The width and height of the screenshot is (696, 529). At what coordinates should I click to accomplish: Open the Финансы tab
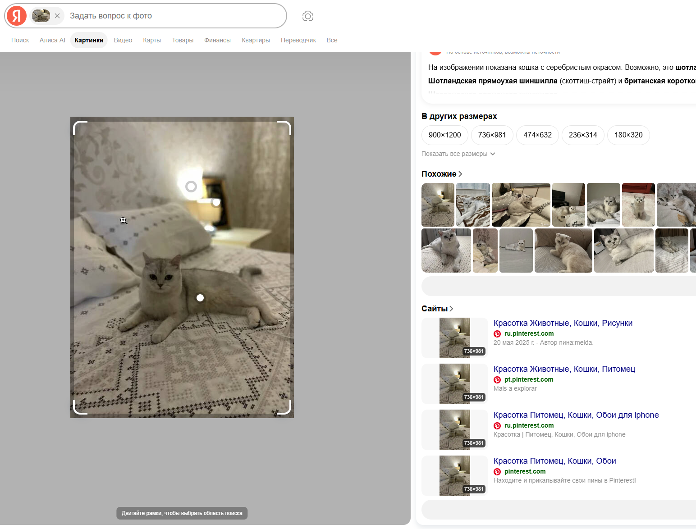(x=217, y=40)
